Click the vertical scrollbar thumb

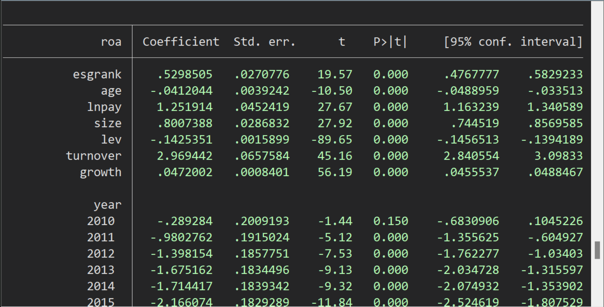pyautogui.click(x=597, y=250)
